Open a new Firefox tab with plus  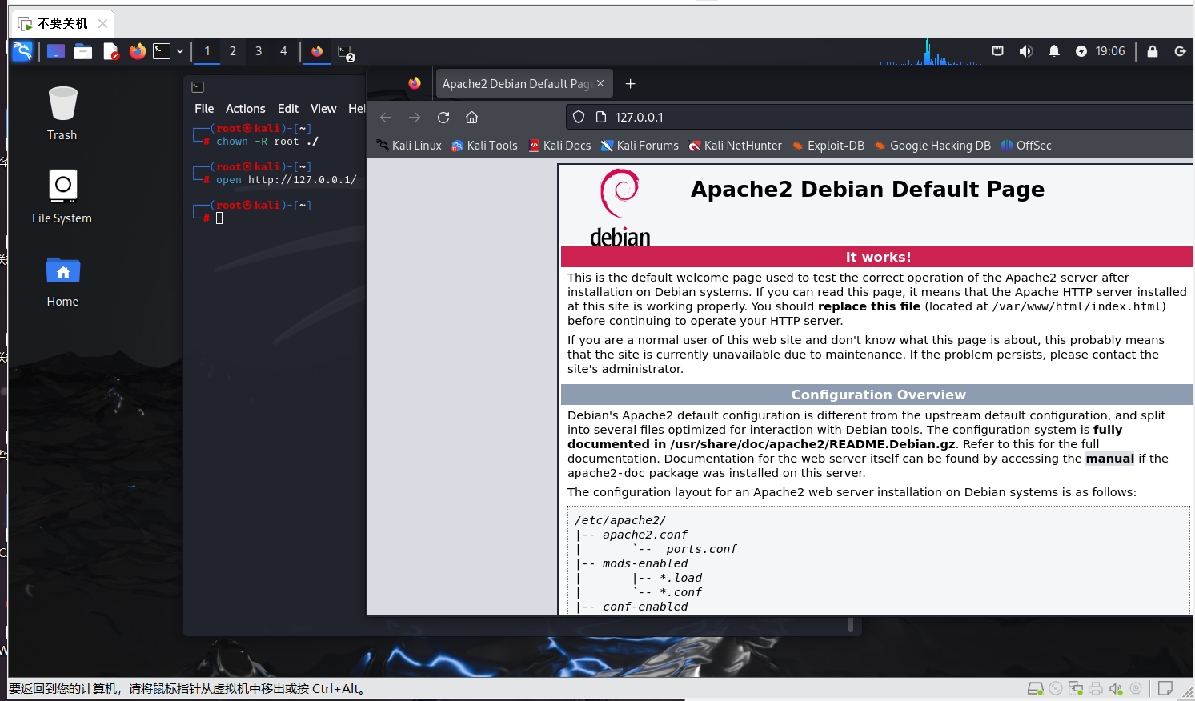pos(631,84)
